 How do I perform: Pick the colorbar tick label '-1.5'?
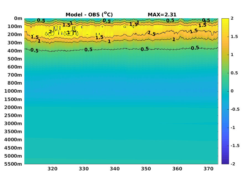[x=235, y=146]
